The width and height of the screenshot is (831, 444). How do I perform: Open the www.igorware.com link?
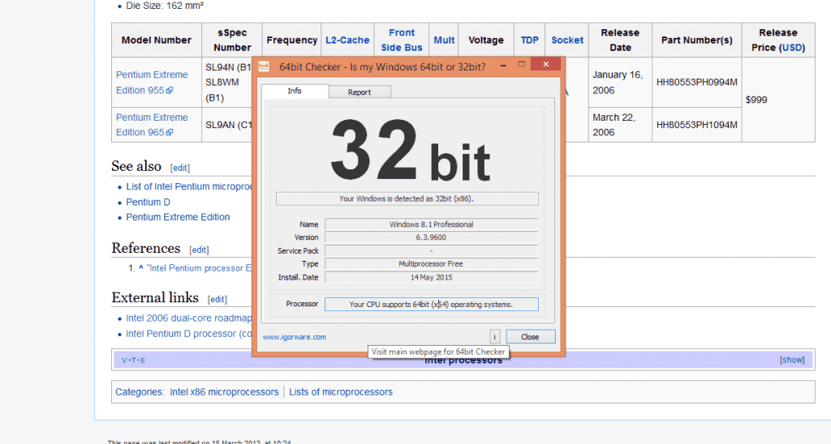click(x=294, y=337)
